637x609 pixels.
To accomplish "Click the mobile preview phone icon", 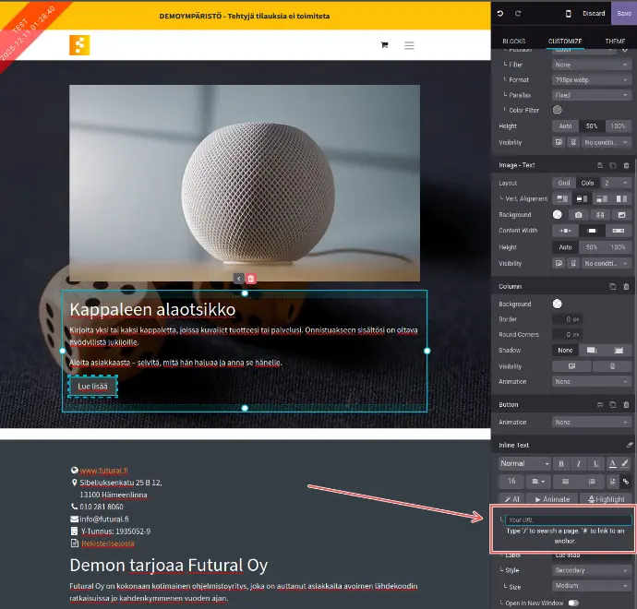I will point(568,14).
